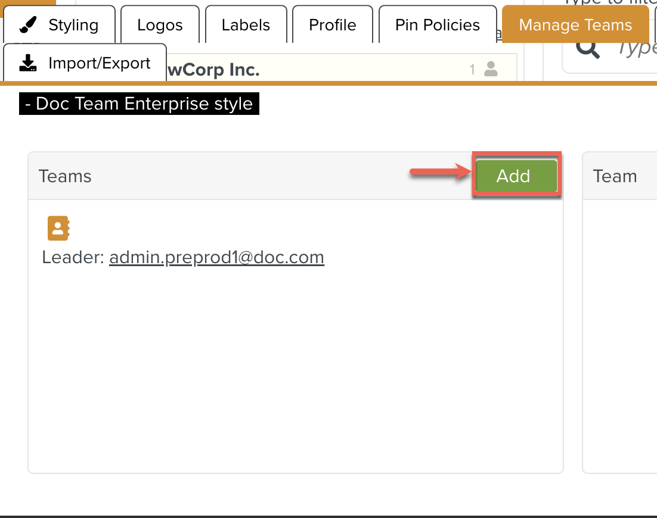Click the Team panel header on right

(x=615, y=176)
